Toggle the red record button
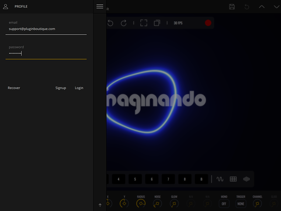The image size is (281, 211). 208,23
